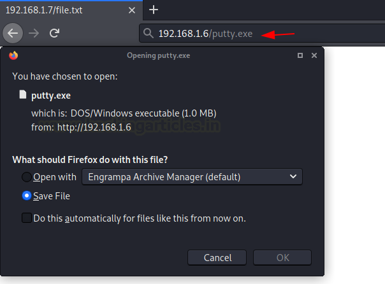385x284 pixels.
Task: Enable Do this automatically for files checkbox
Action: pos(27,218)
